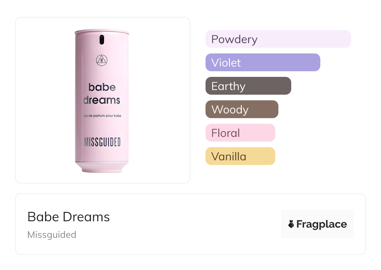Image resolution: width=381 pixels, height=270 pixels.
Task: Click the Fragplace perfume bottle logo icon
Action: [x=291, y=224]
